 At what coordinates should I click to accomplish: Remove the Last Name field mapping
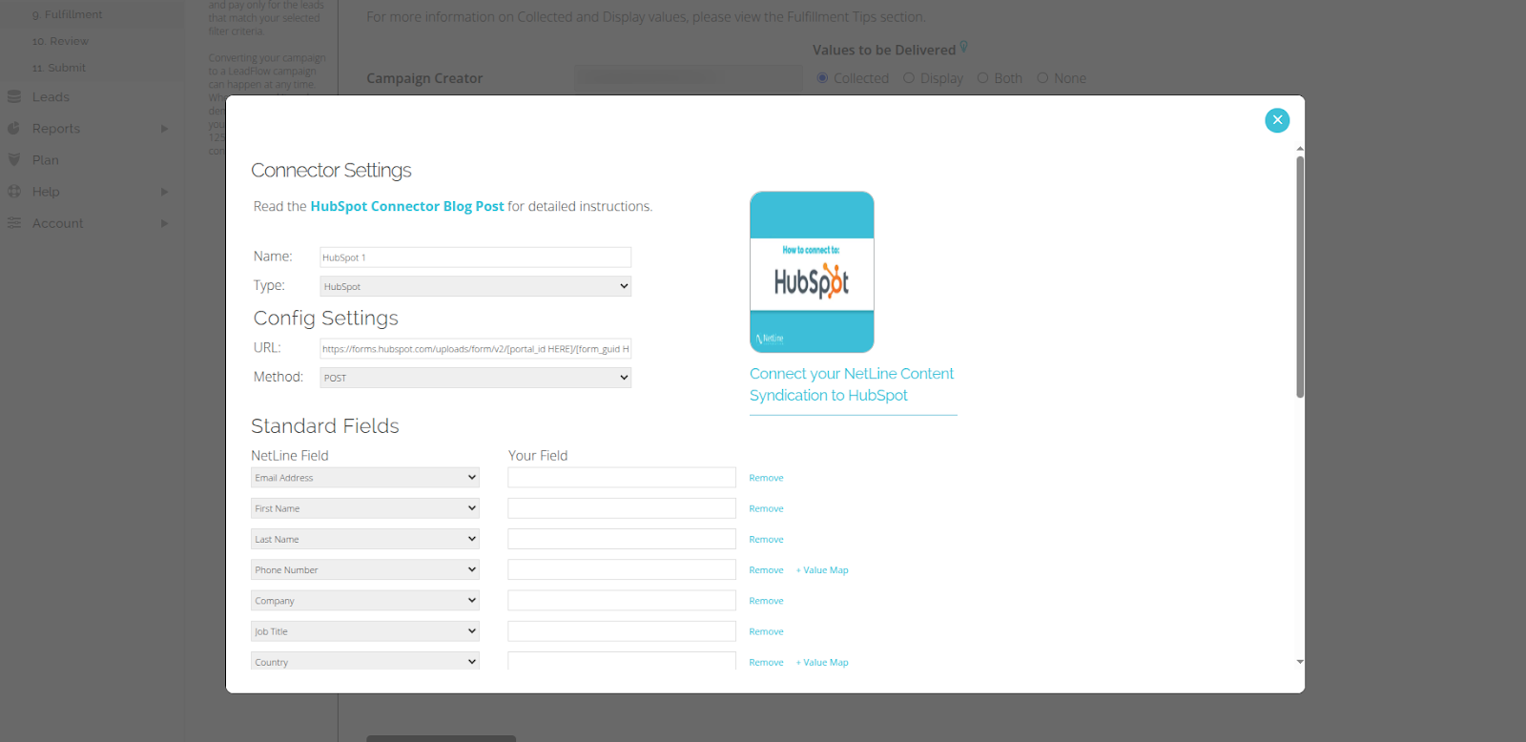(766, 539)
